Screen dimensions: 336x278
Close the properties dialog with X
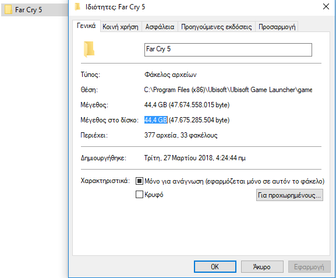(x=326, y=6)
